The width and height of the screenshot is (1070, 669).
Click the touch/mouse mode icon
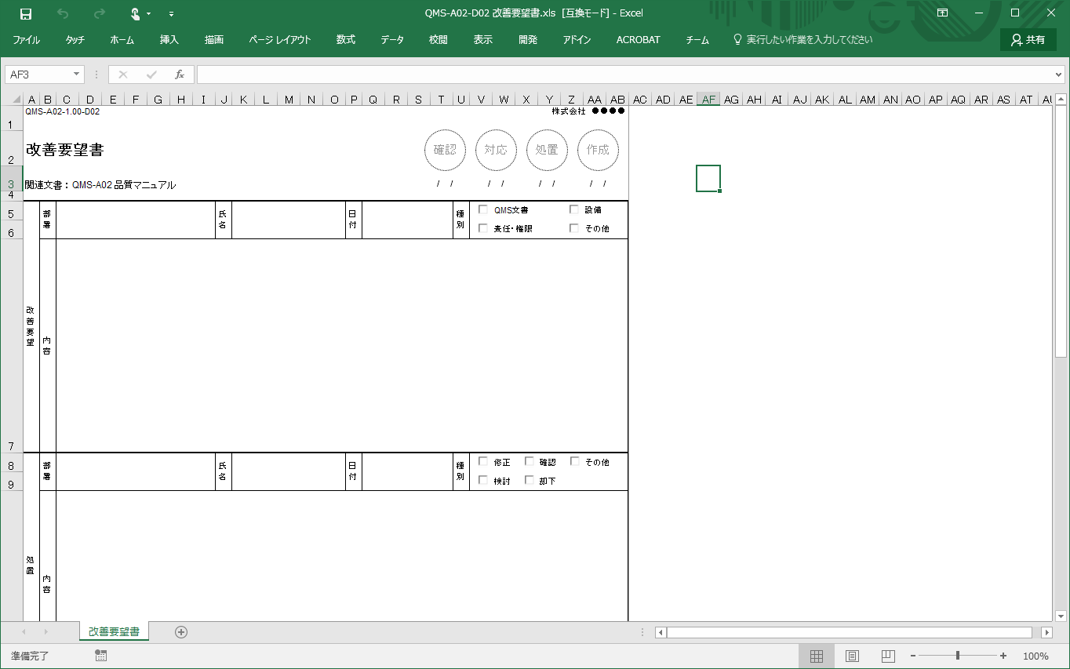(135, 13)
